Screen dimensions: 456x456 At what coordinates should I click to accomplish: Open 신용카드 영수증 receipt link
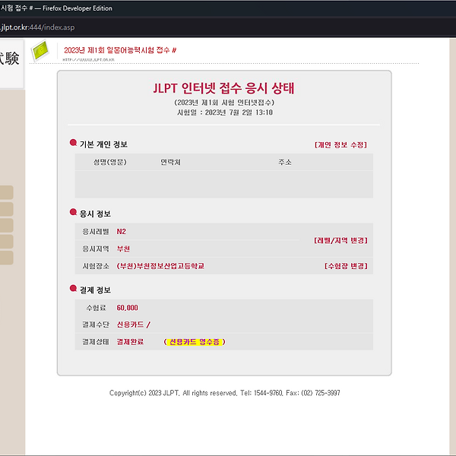click(x=195, y=342)
